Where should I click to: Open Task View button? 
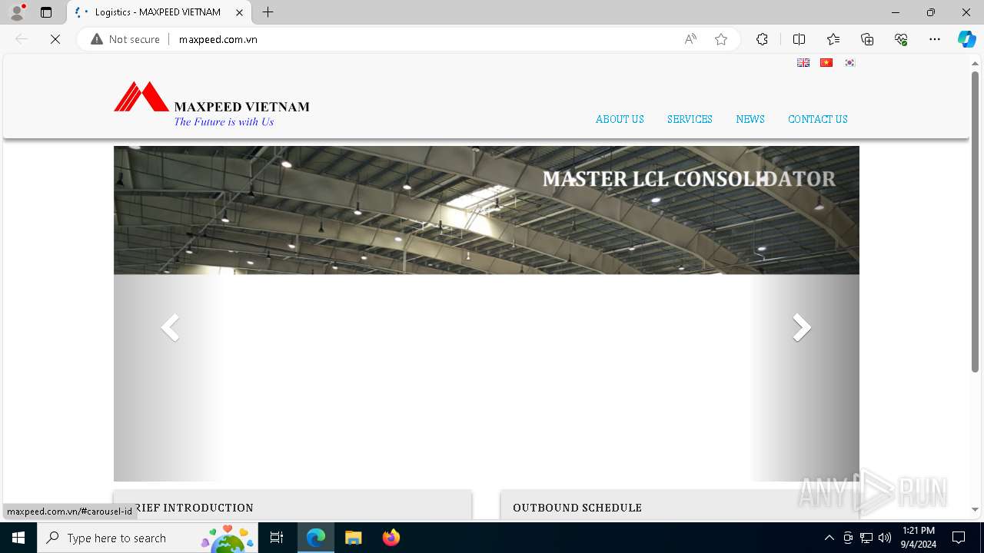[x=277, y=538]
